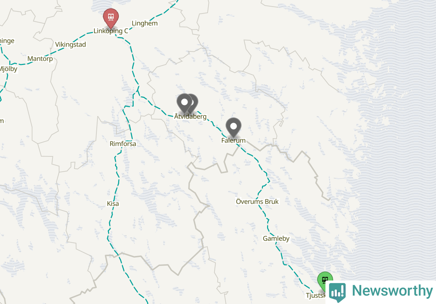The image size is (436, 304).
Task: Click the Falerum text label
Action: coord(234,141)
